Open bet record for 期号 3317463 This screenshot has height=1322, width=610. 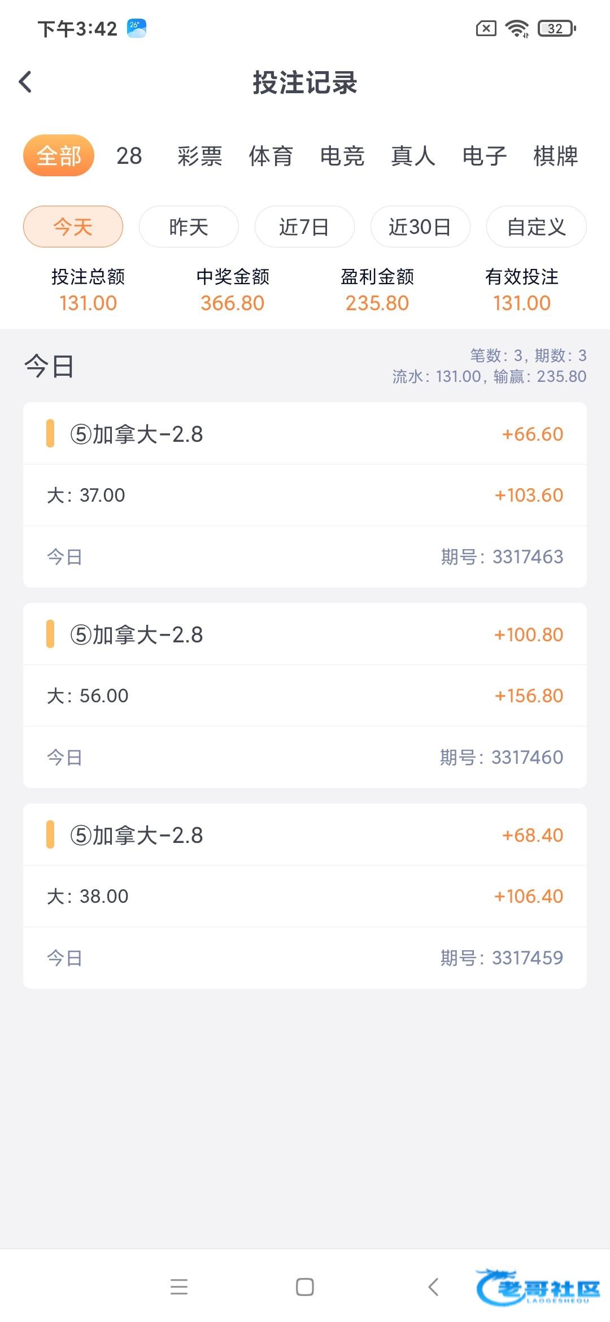coord(305,495)
